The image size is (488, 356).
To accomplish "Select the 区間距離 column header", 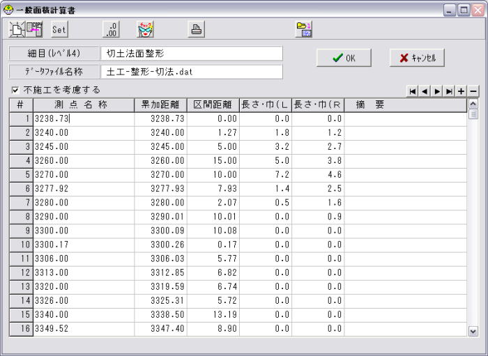I will (x=213, y=105).
